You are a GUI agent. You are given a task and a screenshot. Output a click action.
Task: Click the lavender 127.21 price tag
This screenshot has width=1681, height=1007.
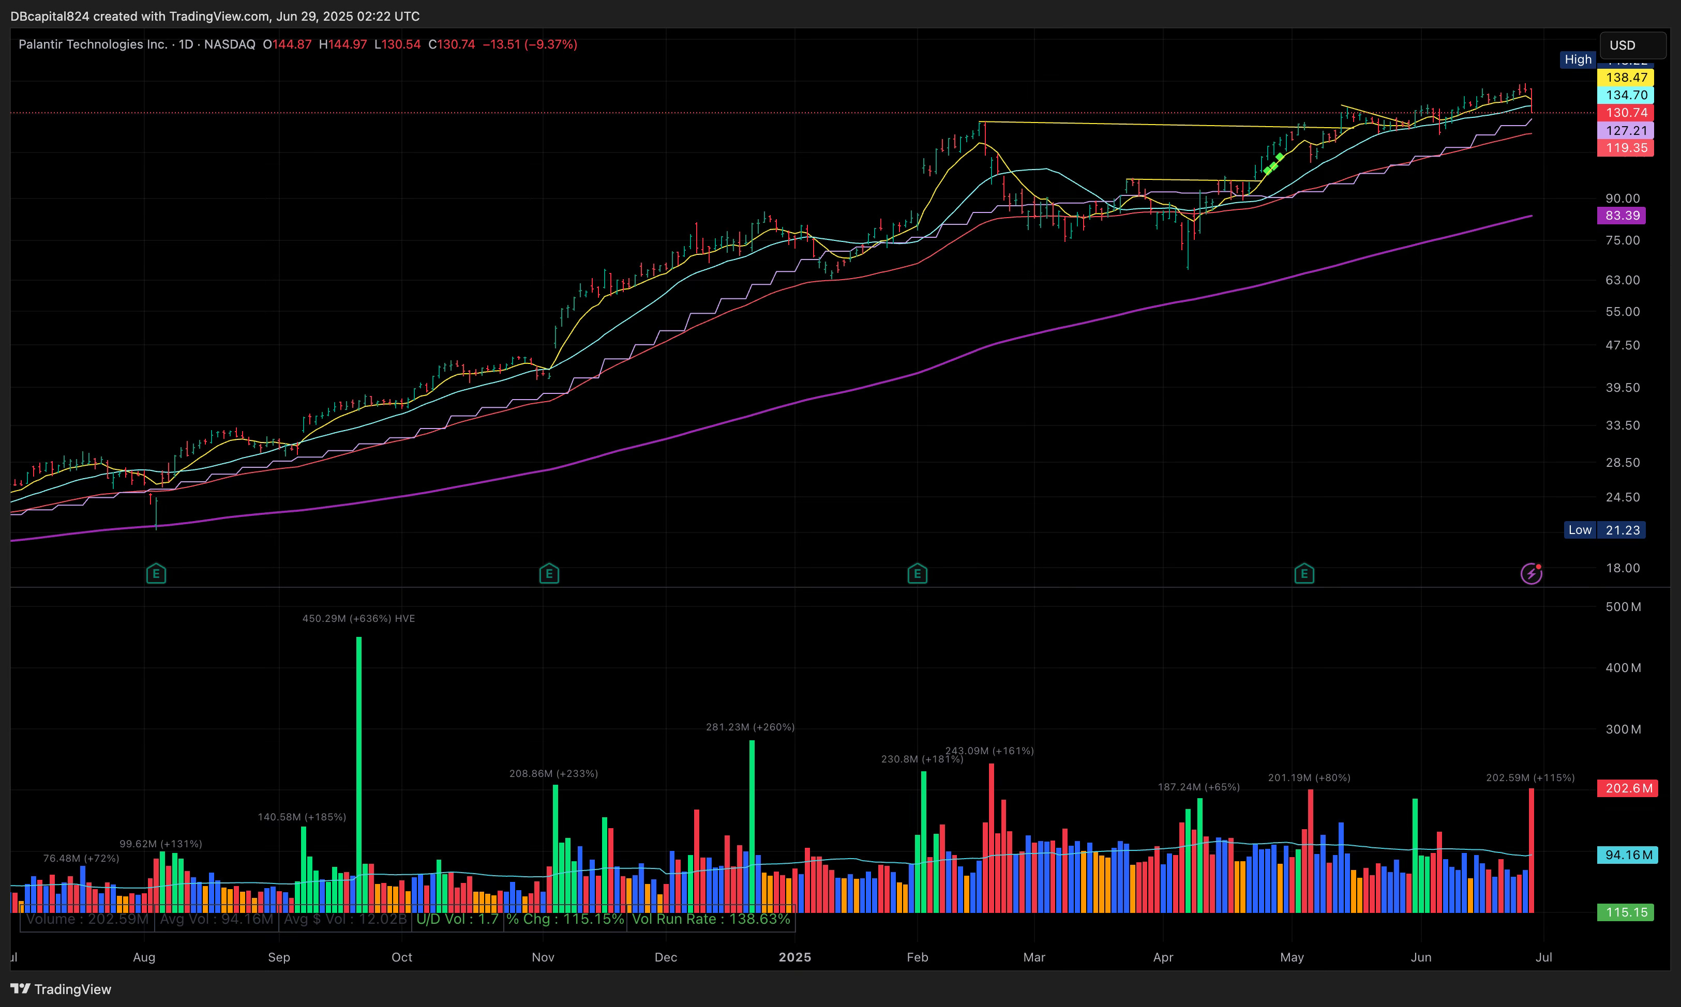click(1625, 130)
